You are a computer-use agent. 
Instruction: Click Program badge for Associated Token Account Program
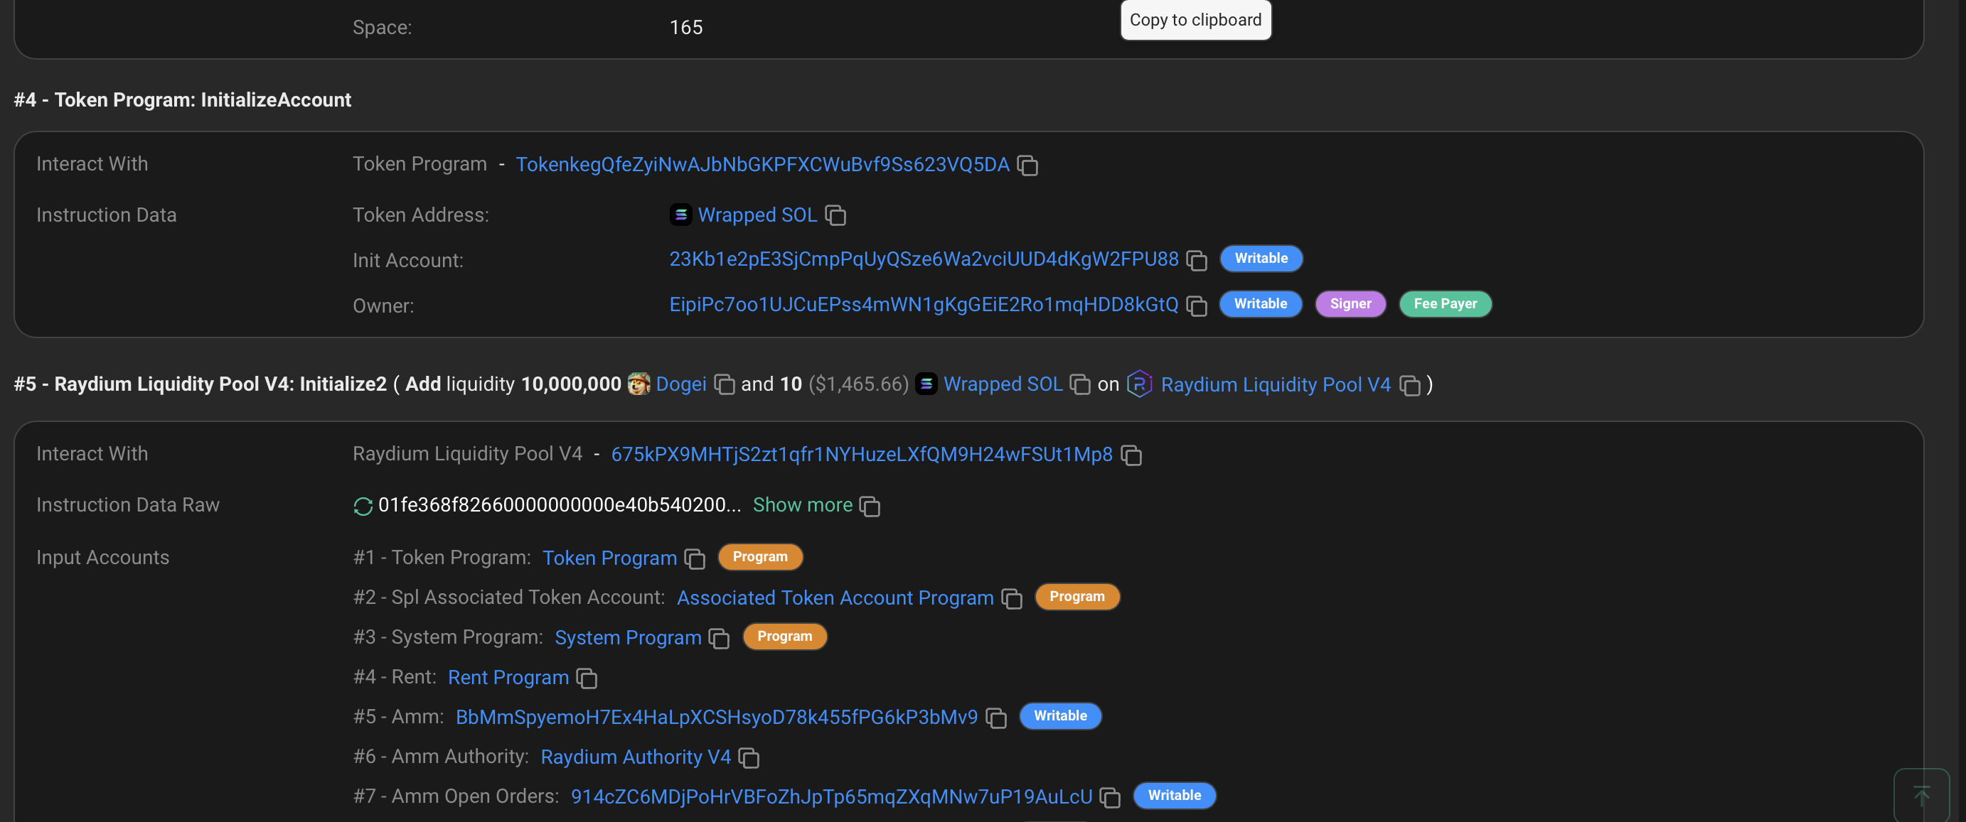point(1077,597)
